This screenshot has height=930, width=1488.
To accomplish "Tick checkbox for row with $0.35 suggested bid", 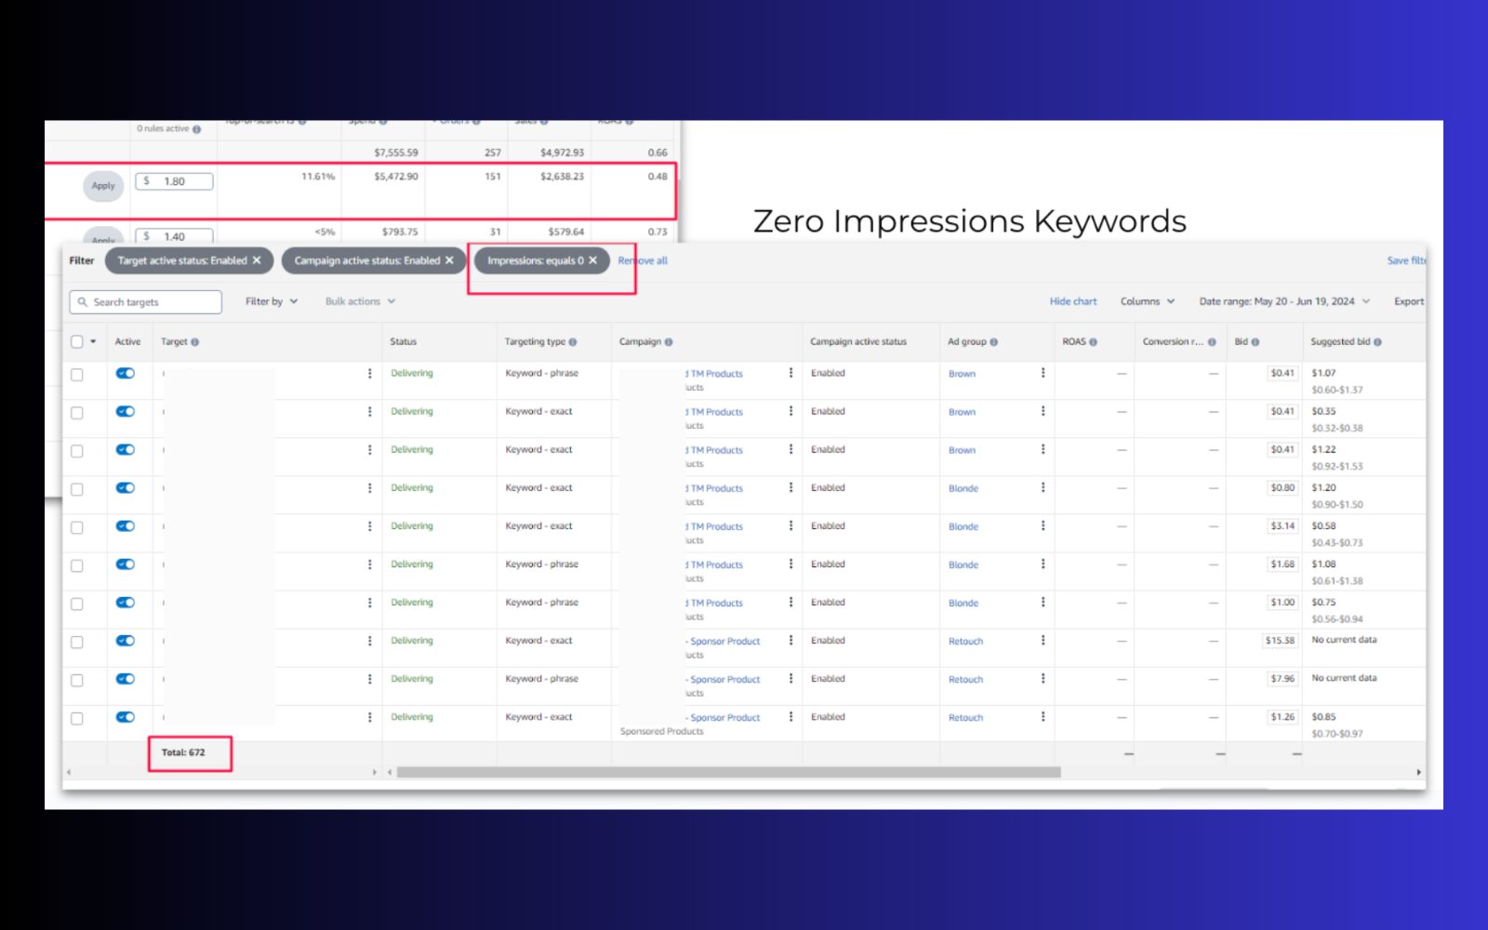I will point(77,413).
